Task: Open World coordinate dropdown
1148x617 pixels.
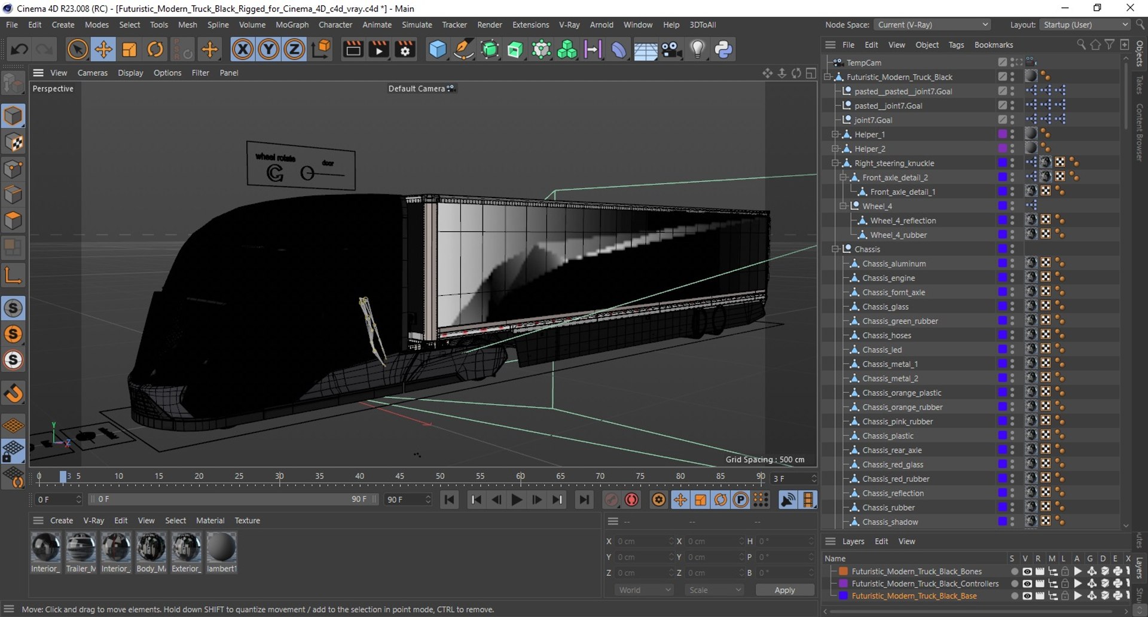Action: point(644,590)
